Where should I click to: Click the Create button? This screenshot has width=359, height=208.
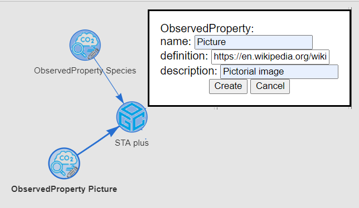tap(228, 86)
